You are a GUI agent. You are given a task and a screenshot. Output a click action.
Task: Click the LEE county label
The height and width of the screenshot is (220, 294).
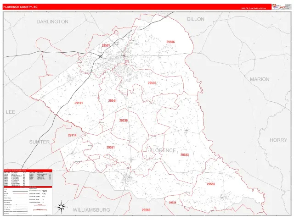coord(11,112)
